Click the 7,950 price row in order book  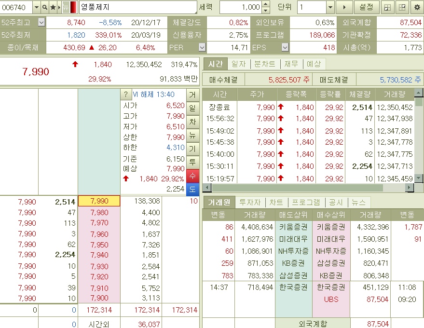click(x=99, y=245)
